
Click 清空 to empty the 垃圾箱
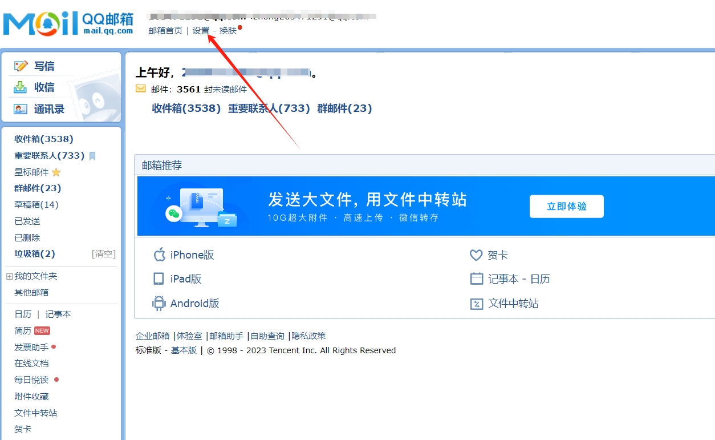click(x=104, y=253)
